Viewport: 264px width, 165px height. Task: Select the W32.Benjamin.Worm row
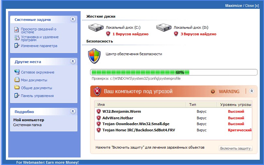[x=173, y=111]
